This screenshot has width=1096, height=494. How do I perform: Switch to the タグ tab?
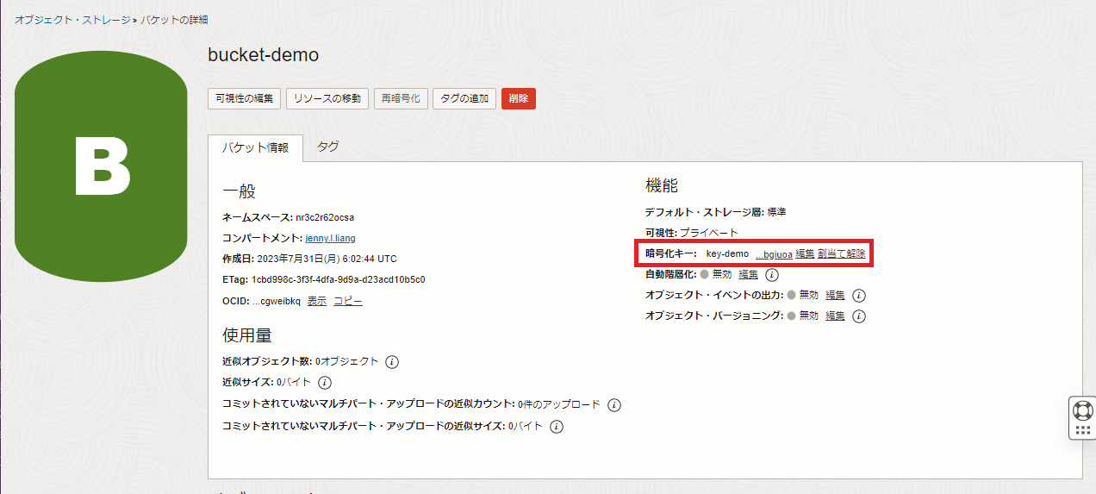[x=327, y=147]
